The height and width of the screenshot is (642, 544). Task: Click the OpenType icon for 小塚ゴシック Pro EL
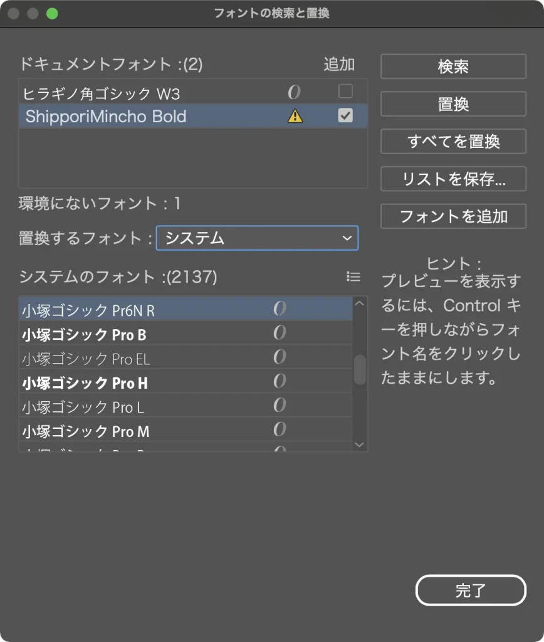280,357
